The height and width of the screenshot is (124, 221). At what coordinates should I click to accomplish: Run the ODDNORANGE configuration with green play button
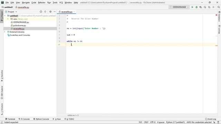click(x=192, y=7)
